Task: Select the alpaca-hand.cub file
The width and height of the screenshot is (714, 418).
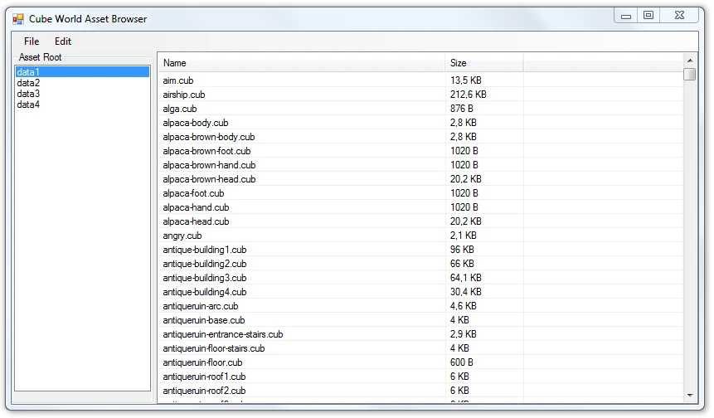Action: tap(196, 207)
